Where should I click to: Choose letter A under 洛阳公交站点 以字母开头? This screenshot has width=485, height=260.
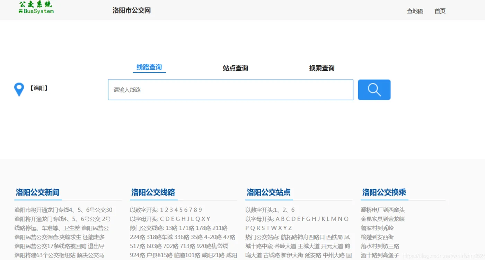(x=277, y=219)
